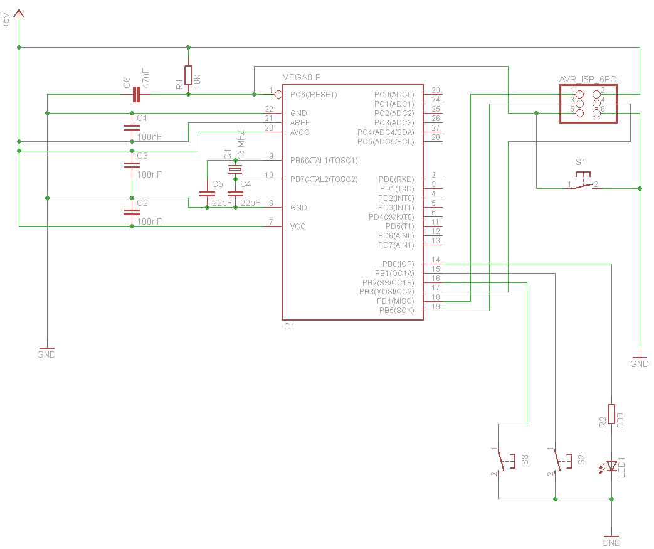This screenshot has height=549, width=654.
Task: Select the PB3(MOSI/OC2) pin label
Action: click(x=387, y=291)
